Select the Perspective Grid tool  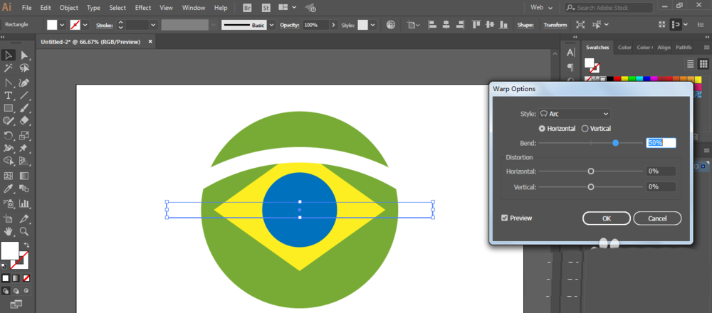tap(24, 161)
